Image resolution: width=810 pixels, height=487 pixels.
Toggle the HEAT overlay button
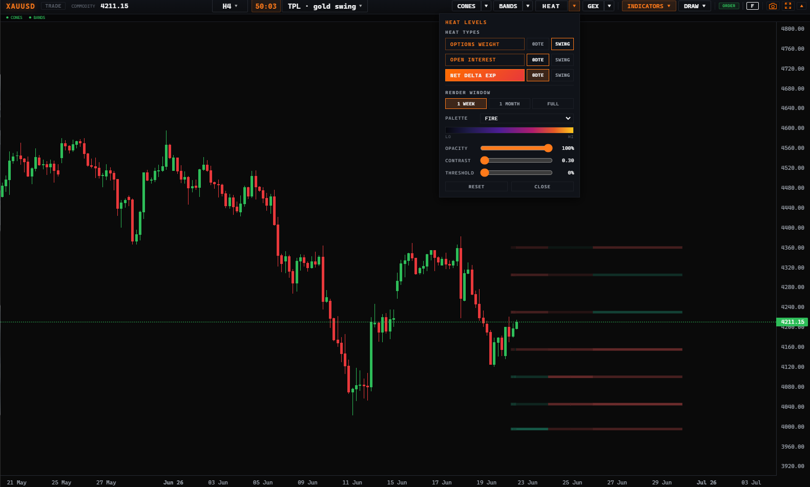click(551, 6)
